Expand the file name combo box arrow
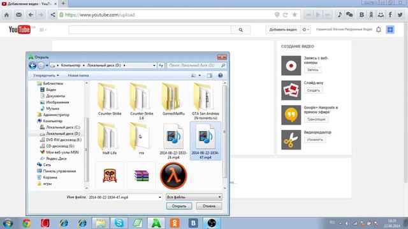This screenshot has width=408, height=229. [160, 197]
